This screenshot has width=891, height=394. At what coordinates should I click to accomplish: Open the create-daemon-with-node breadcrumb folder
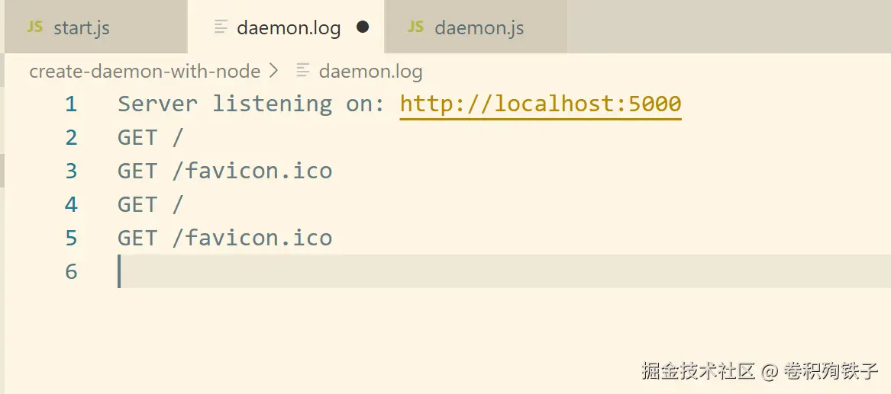click(x=144, y=72)
